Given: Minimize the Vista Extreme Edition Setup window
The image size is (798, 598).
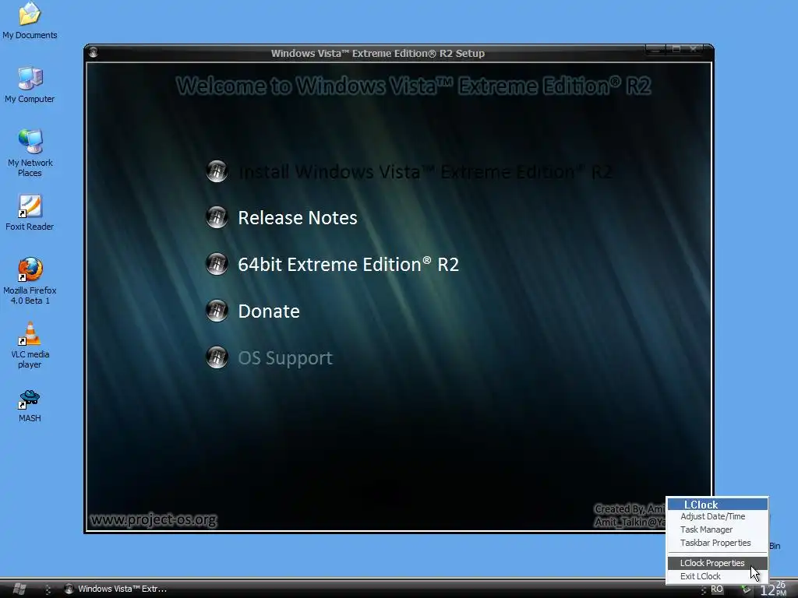Looking at the screenshot, I should pos(655,49).
